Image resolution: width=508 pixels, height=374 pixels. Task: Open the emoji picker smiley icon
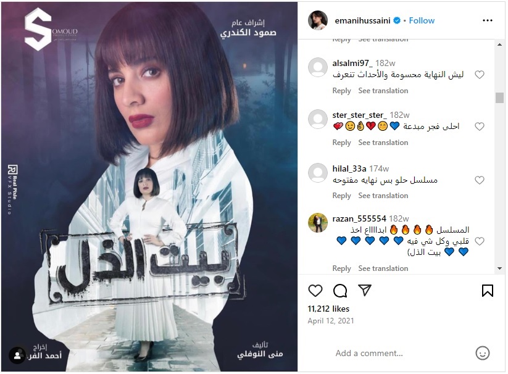[x=483, y=353]
